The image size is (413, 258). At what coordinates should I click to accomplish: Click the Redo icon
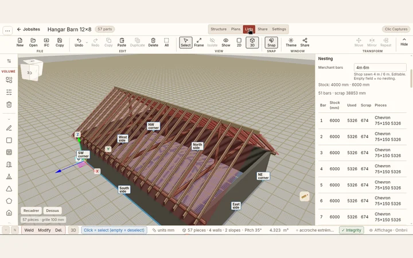coord(95,42)
